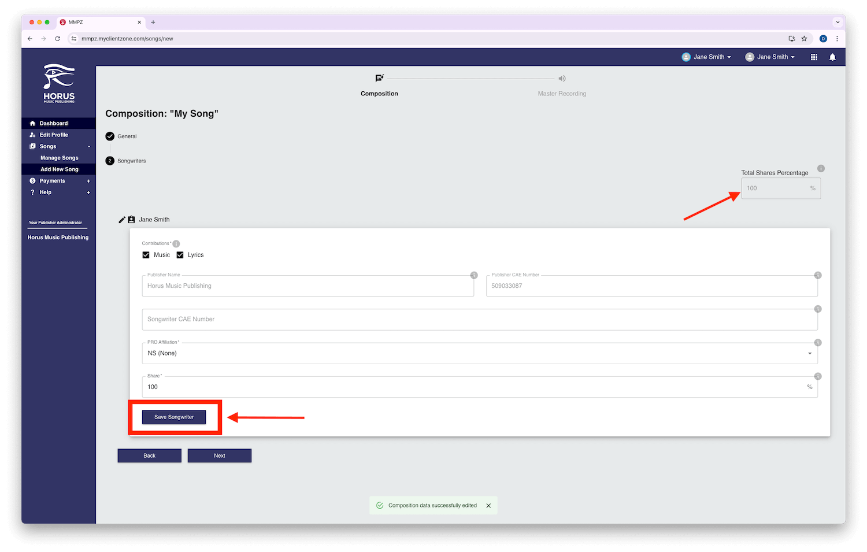Image resolution: width=867 pixels, height=552 pixels.
Task: Bookmark this page with star icon
Action: [x=804, y=39]
